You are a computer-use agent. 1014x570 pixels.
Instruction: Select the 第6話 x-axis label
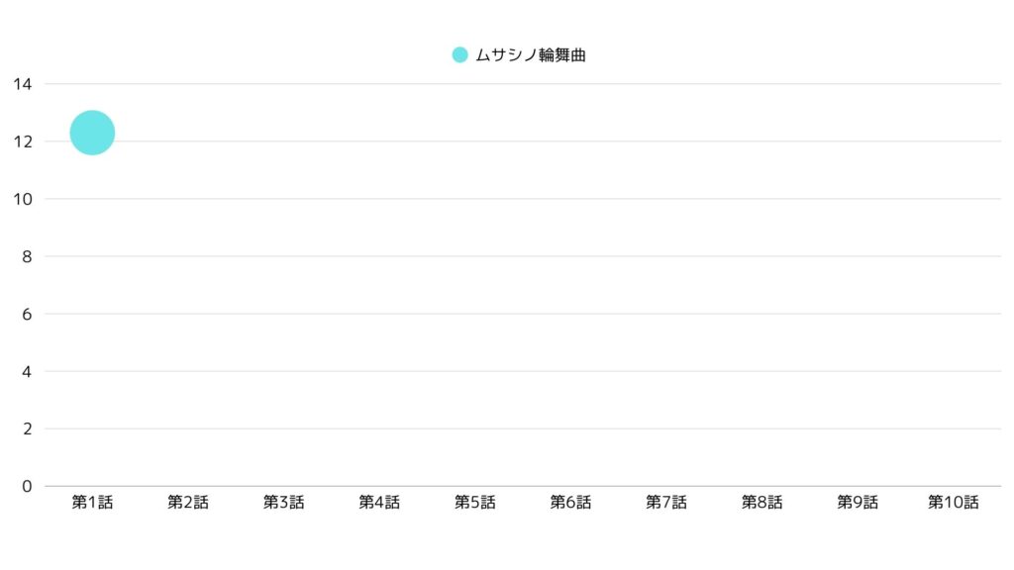click(571, 502)
